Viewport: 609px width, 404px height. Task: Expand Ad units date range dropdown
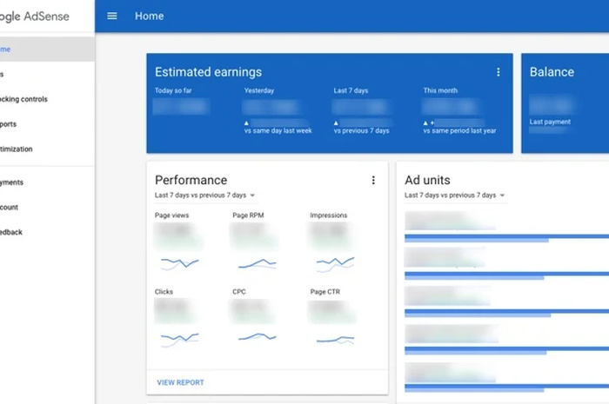point(454,195)
